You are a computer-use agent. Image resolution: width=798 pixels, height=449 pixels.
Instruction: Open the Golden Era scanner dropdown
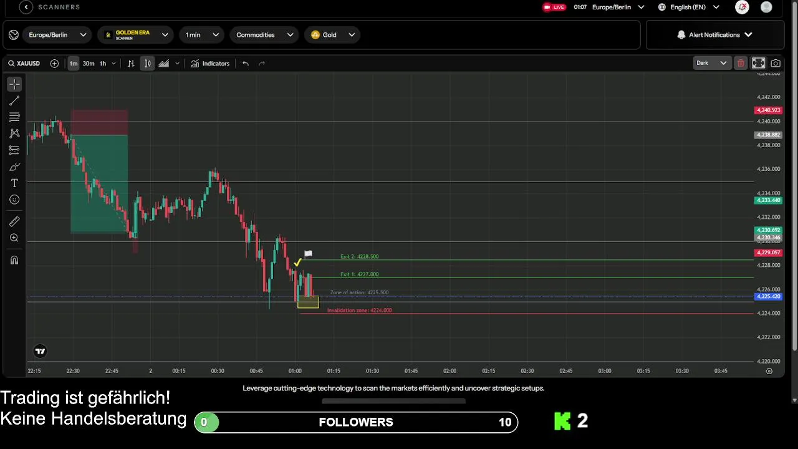click(x=135, y=35)
